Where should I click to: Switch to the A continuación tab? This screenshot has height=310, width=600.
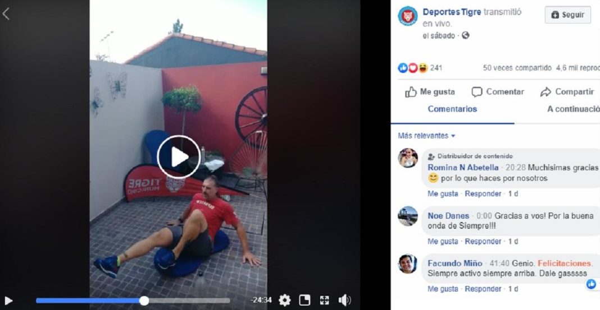pyautogui.click(x=573, y=109)
